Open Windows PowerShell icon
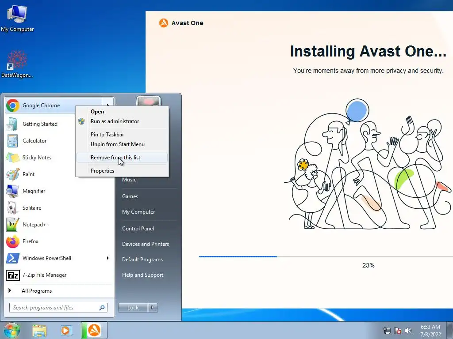 click(x=13, y=258)
